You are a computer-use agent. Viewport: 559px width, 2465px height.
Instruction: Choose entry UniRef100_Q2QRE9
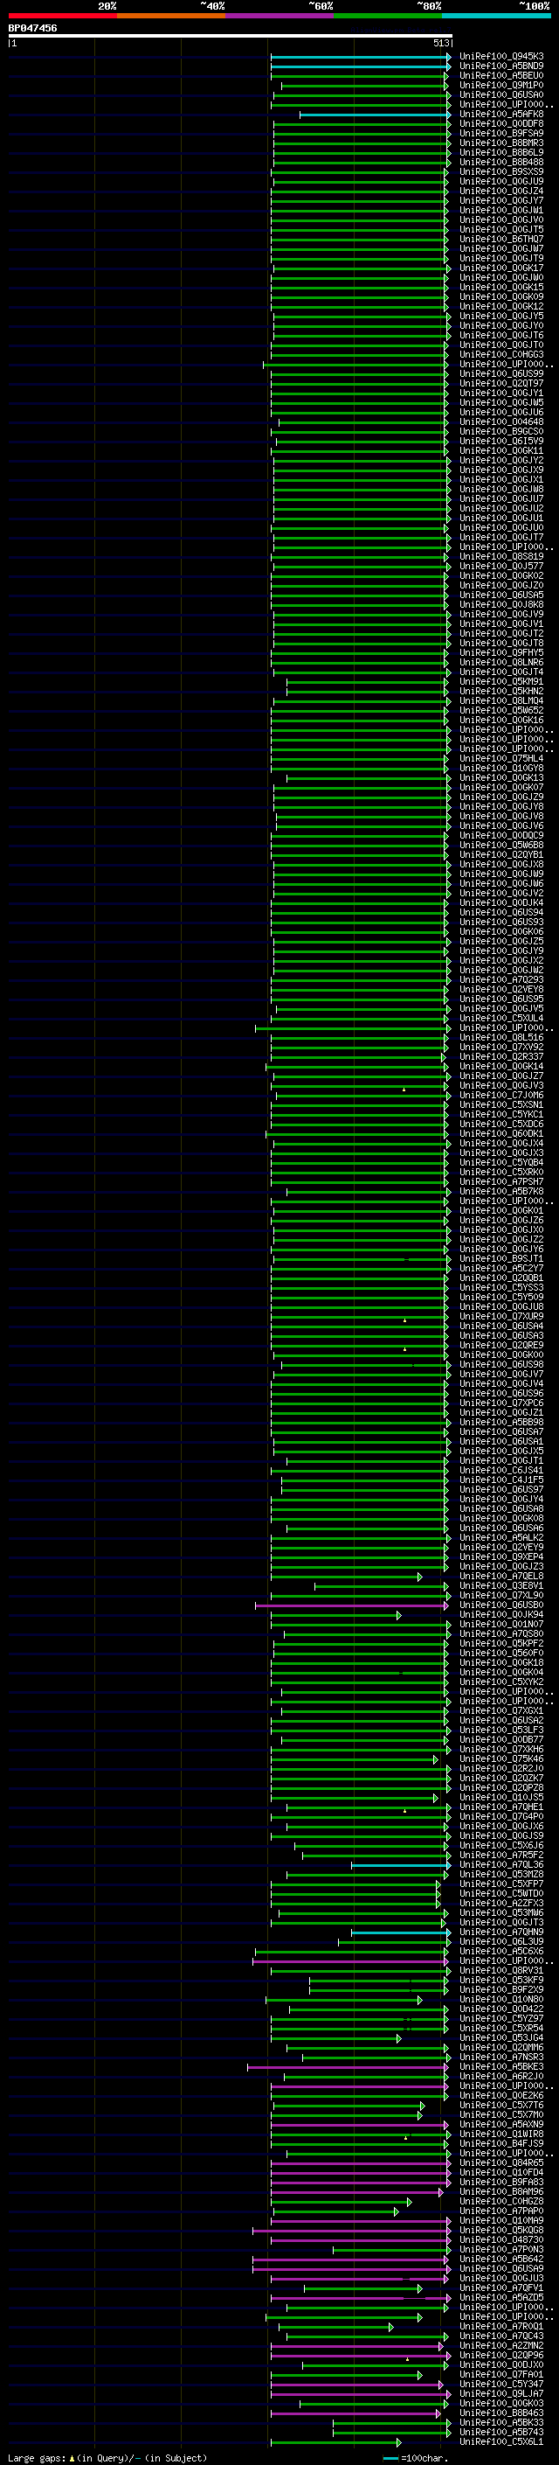[501, 1345]
